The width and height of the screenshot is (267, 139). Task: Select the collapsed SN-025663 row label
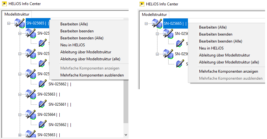(x=49, y=135)
